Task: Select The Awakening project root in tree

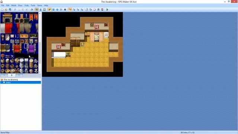Action: click(x=11, y=80)
